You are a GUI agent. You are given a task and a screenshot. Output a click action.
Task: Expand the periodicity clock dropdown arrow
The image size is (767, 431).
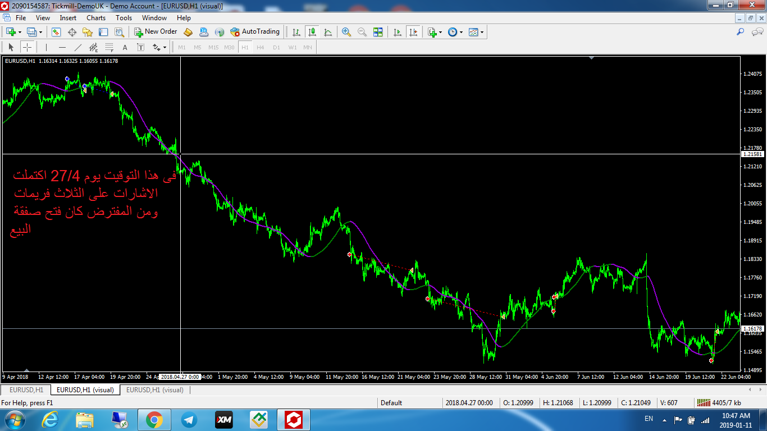462,33
